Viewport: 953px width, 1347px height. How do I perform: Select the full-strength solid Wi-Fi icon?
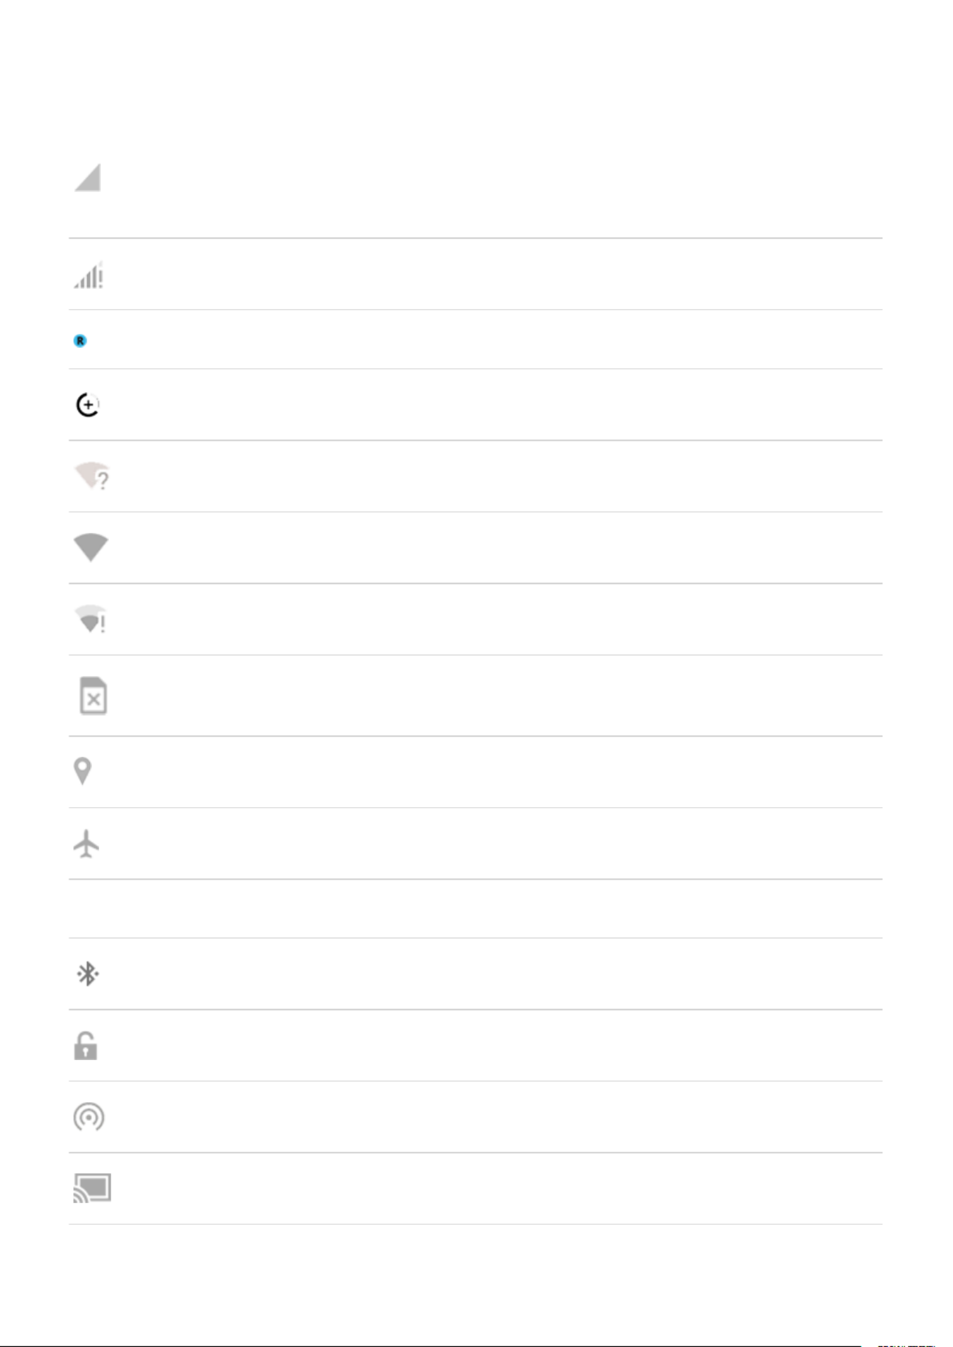91,547
